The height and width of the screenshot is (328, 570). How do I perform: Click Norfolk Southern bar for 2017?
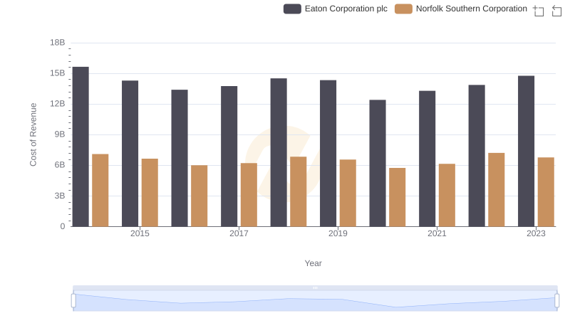coord(249,195)
